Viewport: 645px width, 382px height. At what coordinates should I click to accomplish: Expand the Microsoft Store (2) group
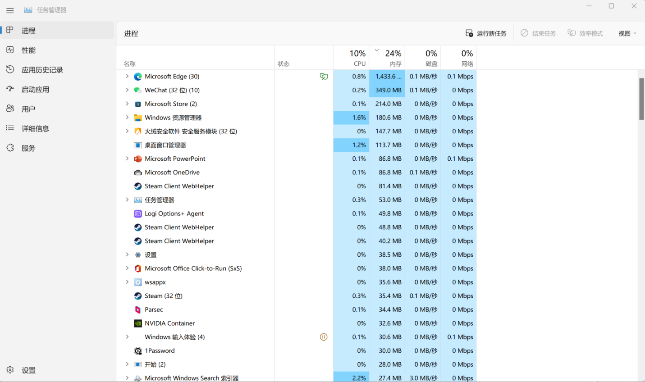[x=127, y=104]
